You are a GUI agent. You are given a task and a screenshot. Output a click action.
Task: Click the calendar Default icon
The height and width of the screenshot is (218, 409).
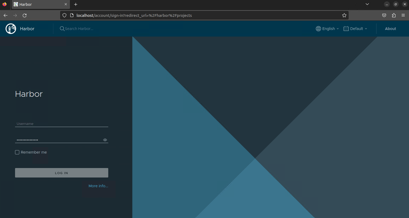346,29
